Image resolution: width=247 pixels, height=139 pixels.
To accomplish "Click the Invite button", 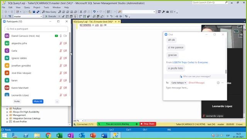I will 17,101.
